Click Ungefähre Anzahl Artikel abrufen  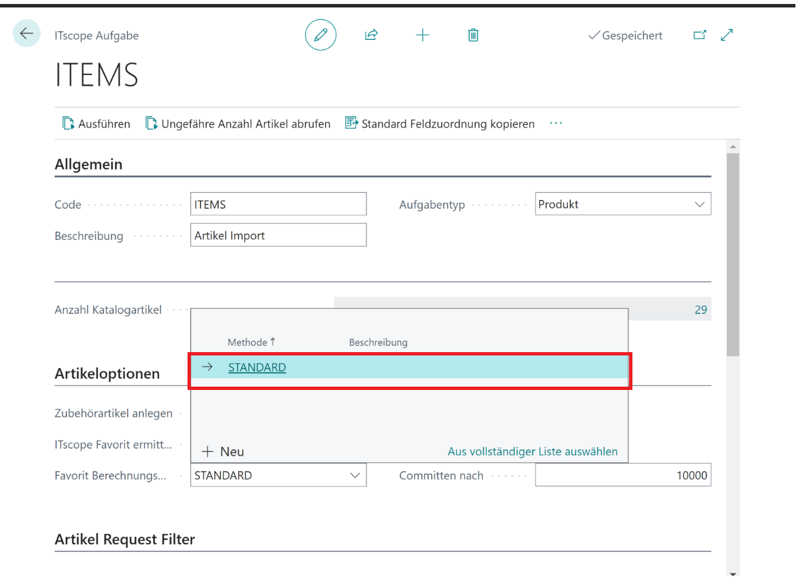point(238,124)
